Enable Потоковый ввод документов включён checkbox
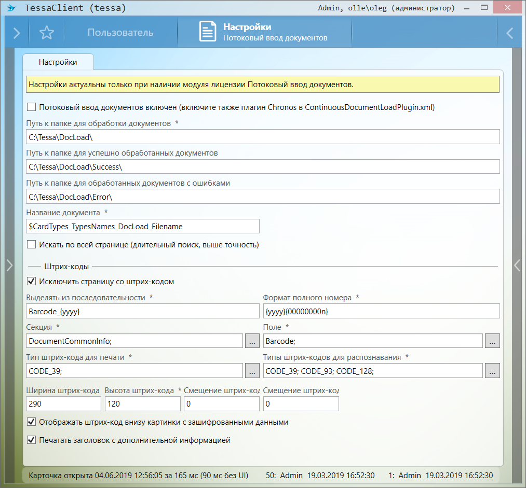 click(x=32, y=107)
